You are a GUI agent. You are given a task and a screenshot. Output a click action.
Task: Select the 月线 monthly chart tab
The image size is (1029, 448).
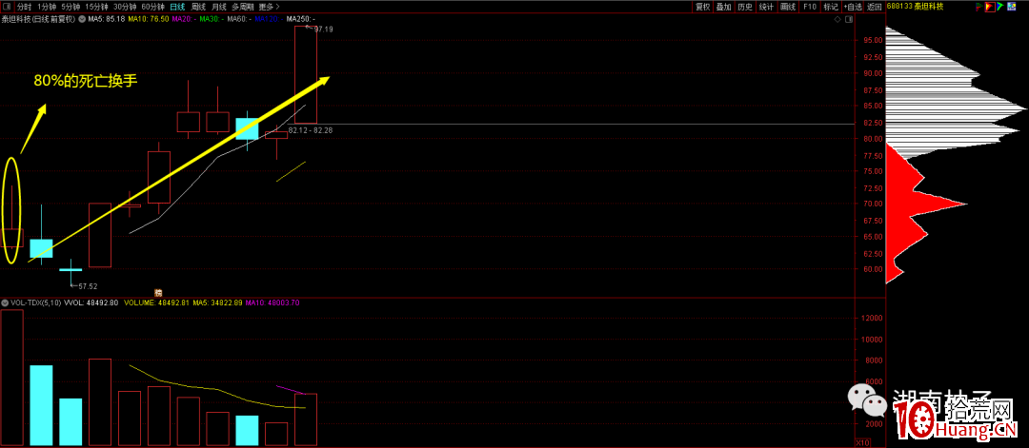[x=220, y=7]
